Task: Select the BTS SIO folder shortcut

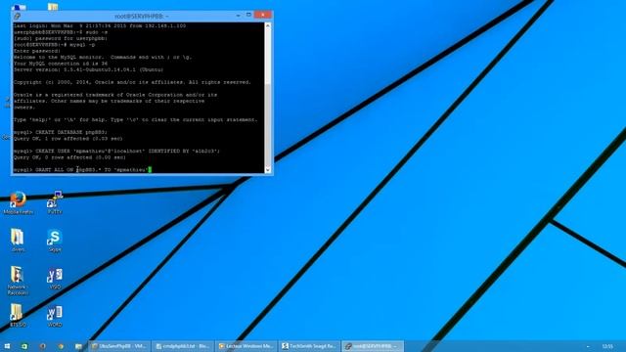Action: click(18, 316)
